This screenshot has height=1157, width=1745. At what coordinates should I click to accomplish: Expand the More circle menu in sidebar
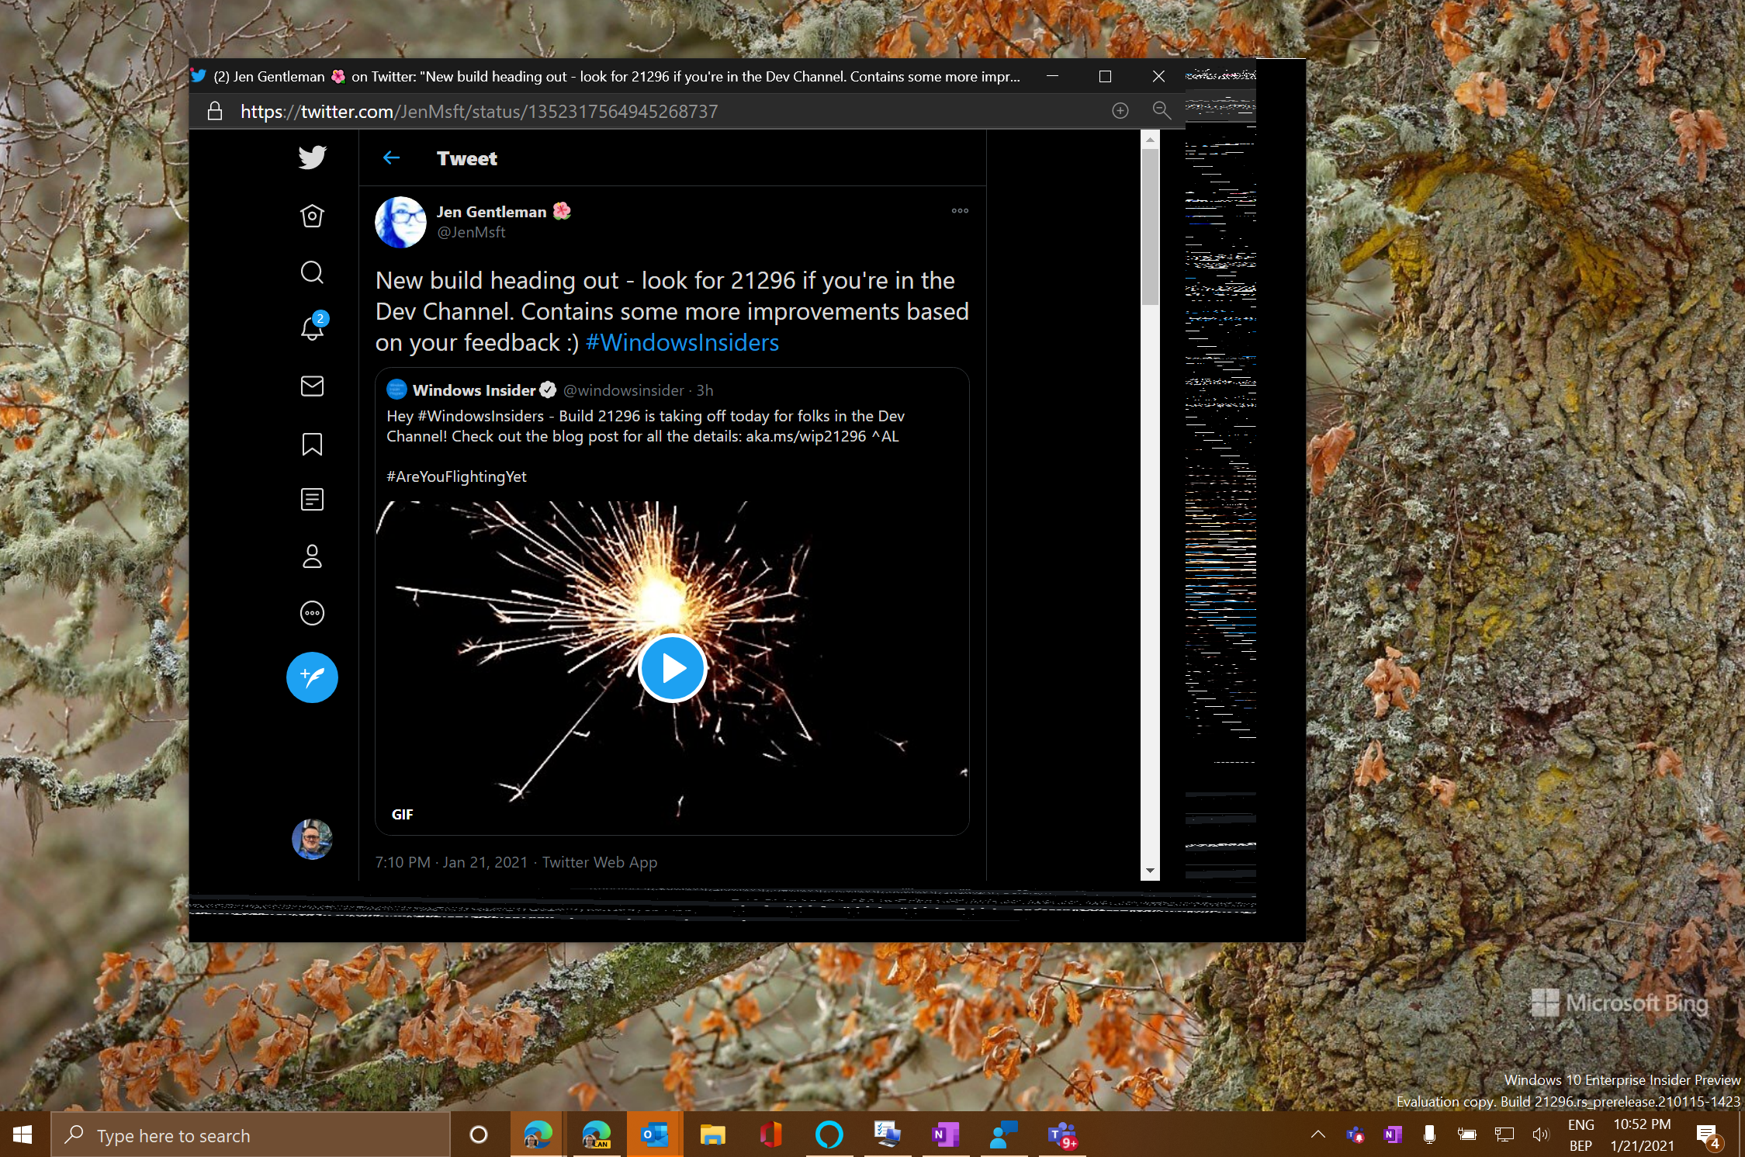click(x=312, y=613)
